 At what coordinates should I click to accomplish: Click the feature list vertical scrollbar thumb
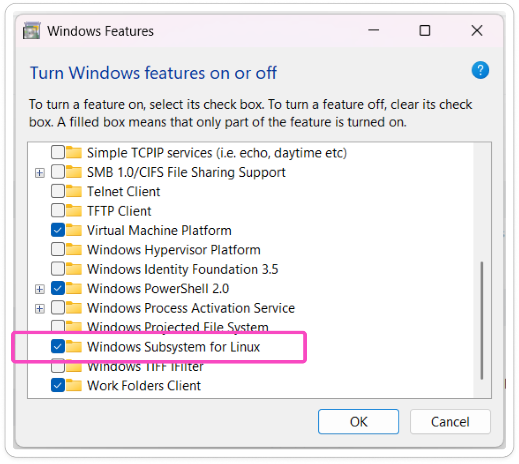pos(482,320)
